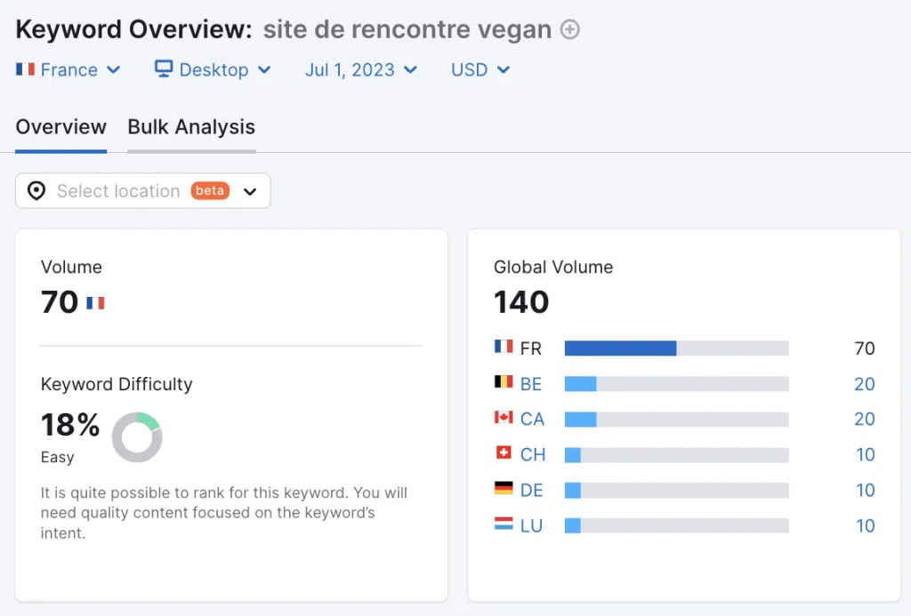The height and width of the screenshot is (616, 911).
Task: Open the Jul 1, 2023 date dropdown
Action: point(361,69)
